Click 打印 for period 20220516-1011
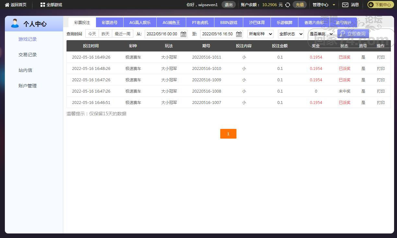The height and width of the screenshot is (238, 397). 381,57
